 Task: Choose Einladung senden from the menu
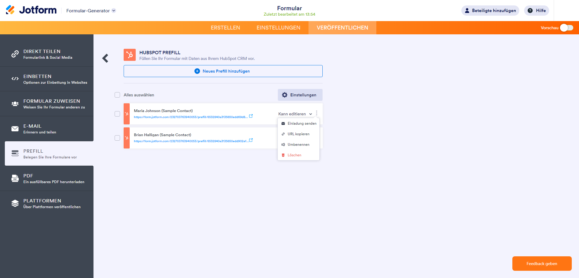[x=299, y=123]
